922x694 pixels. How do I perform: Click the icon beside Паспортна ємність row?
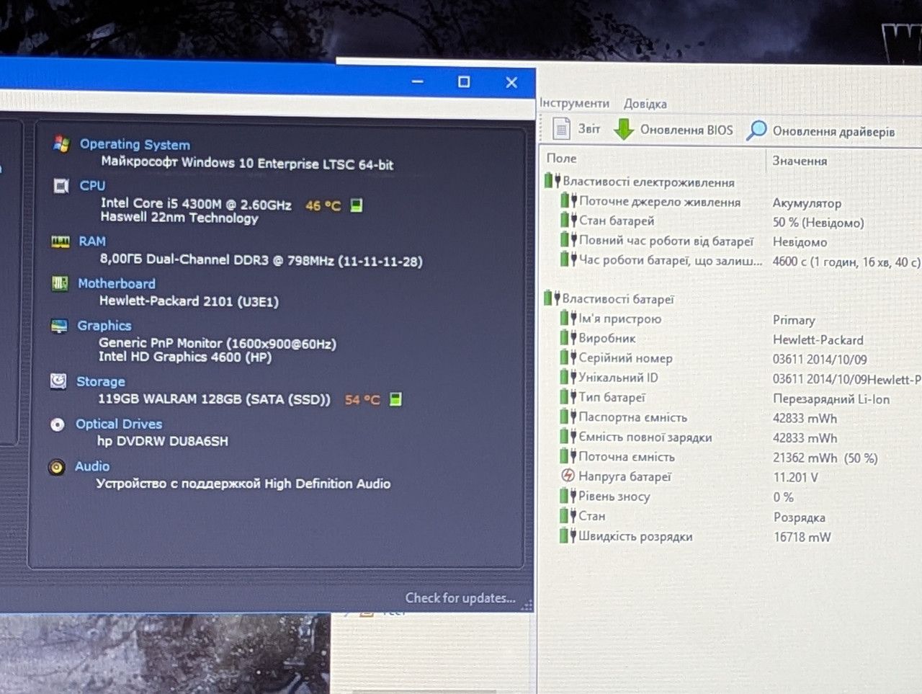568,416
